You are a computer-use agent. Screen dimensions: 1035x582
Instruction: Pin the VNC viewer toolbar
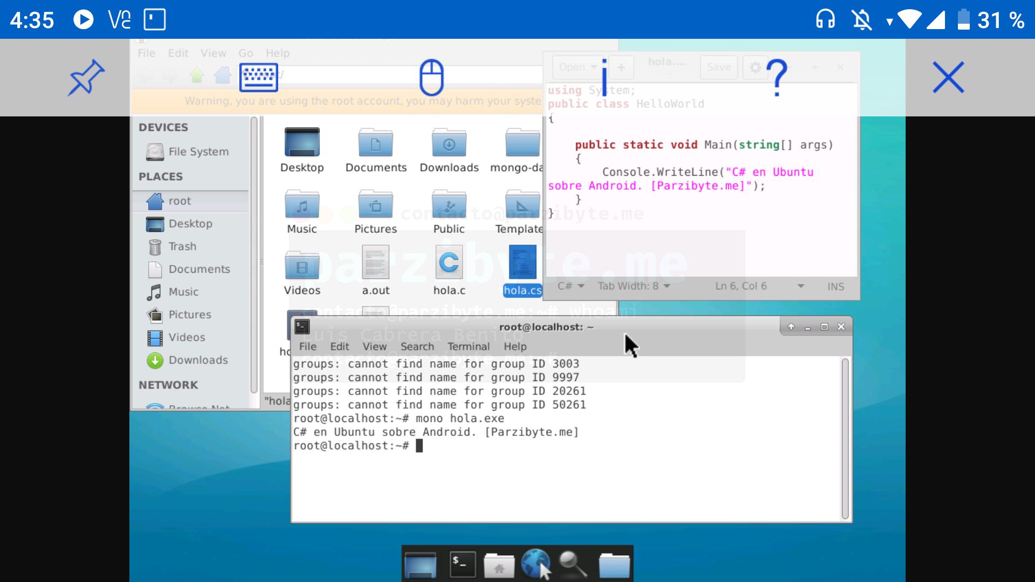click(x=86, y=78)
